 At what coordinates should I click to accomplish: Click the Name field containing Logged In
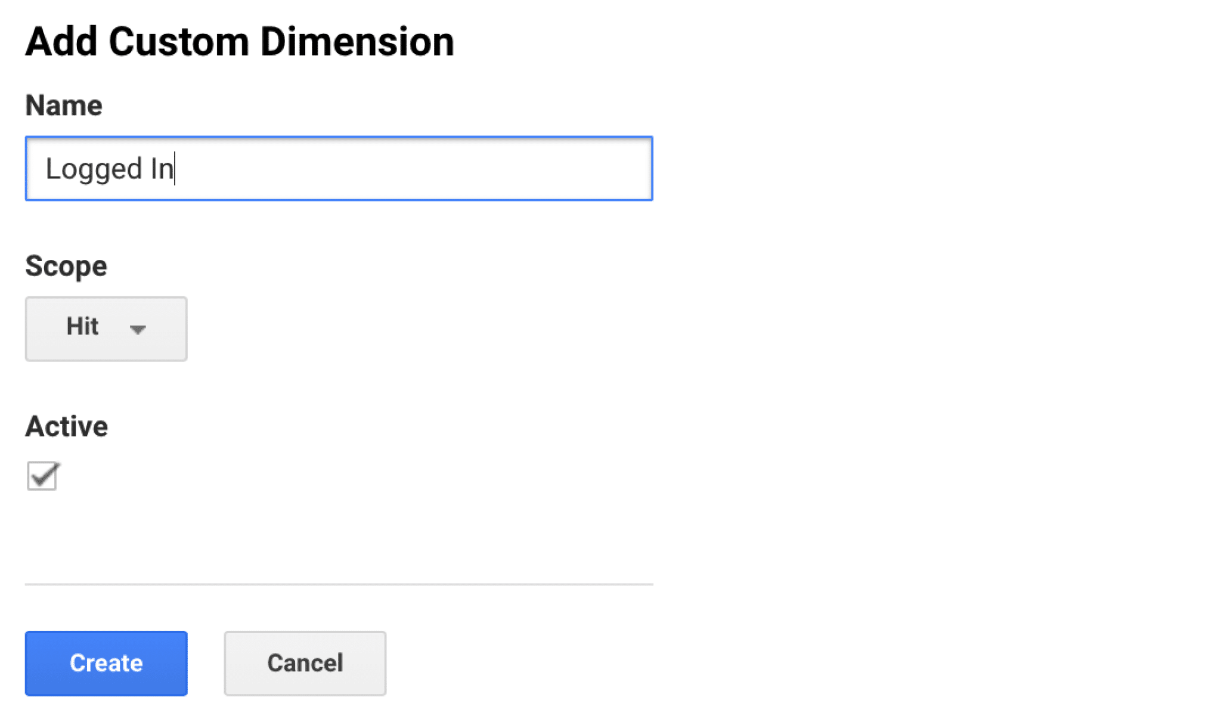[339, 168]
